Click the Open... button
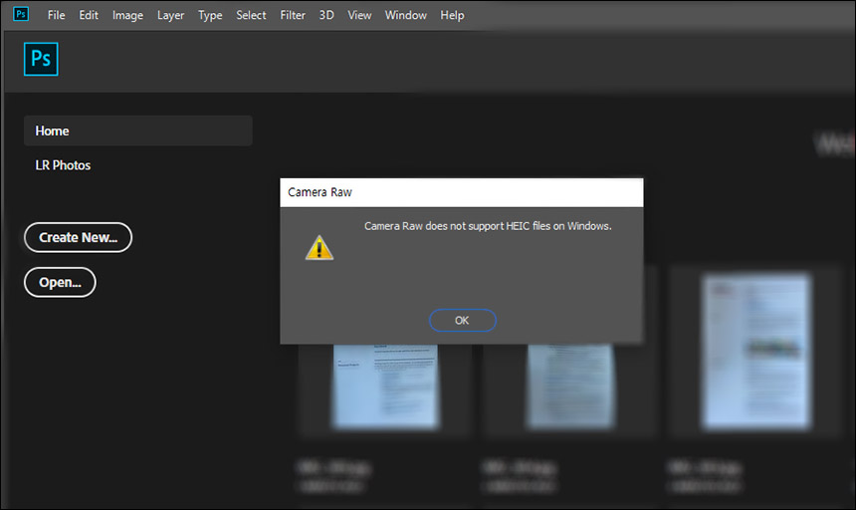The image size is (856, 510). point(60,282)
